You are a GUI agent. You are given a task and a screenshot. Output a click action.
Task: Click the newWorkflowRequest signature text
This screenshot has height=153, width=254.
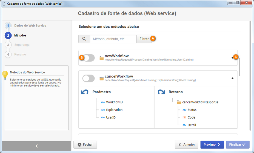click(149, 60)
